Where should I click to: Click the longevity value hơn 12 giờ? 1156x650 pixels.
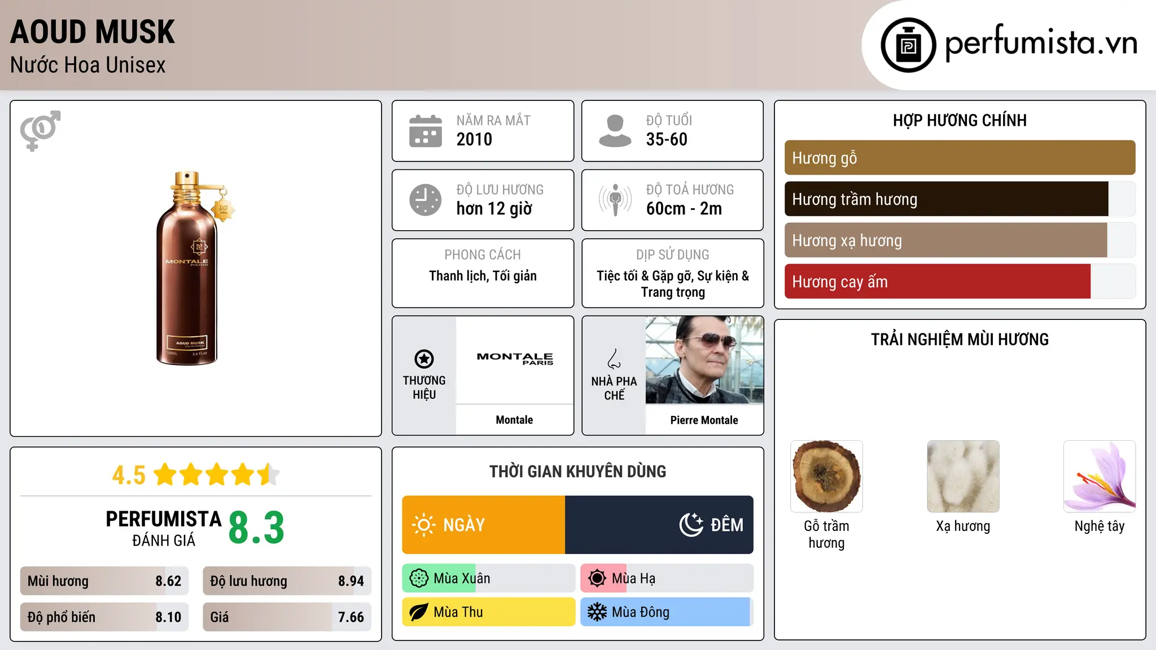(494, 209)
